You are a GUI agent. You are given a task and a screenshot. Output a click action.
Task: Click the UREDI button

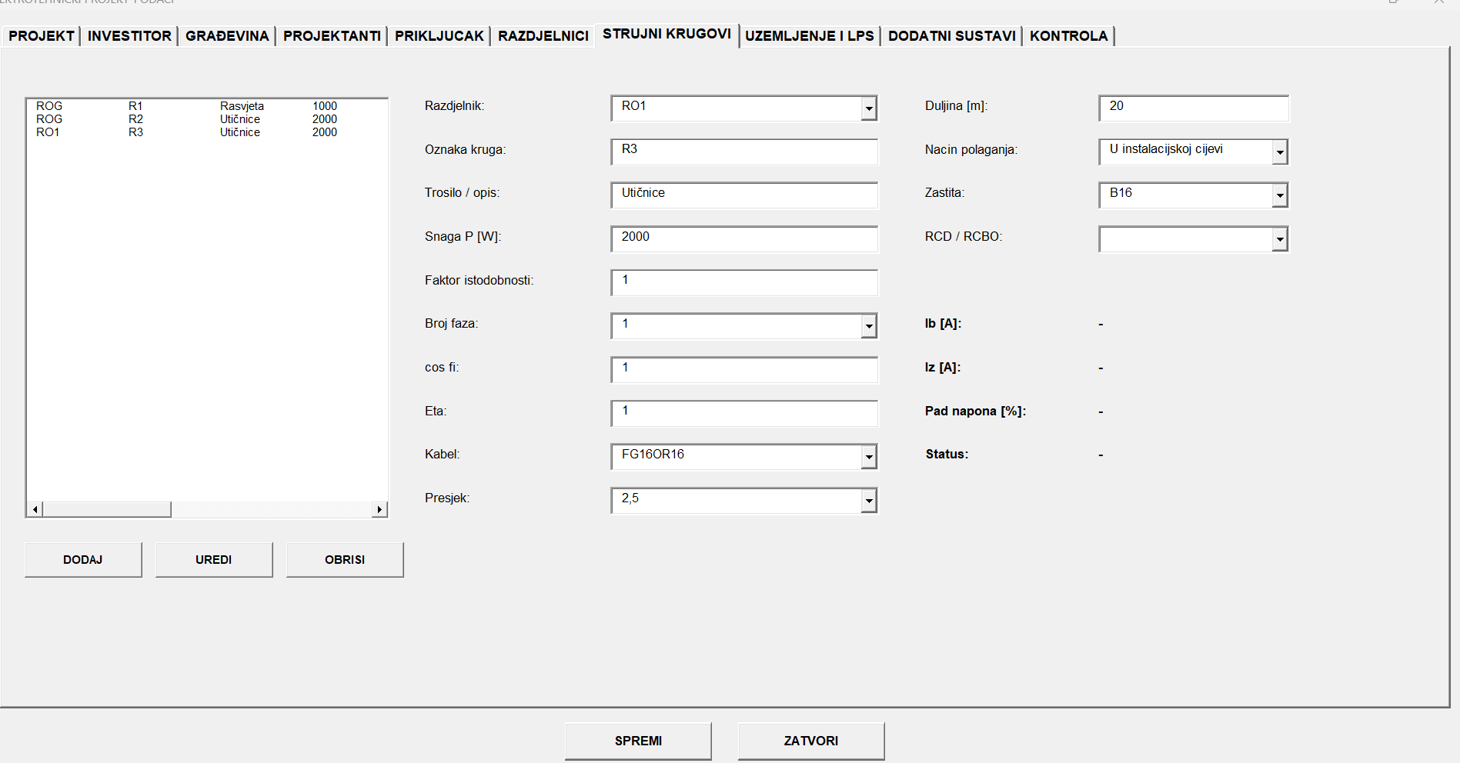[x=214, y=560]
